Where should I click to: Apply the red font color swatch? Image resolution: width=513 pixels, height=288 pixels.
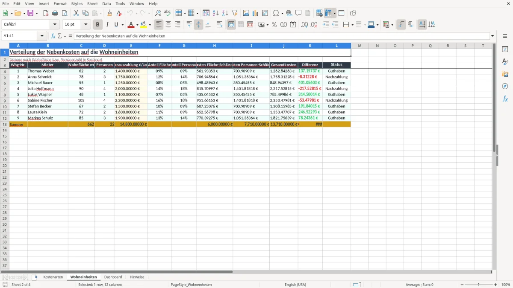131,25
